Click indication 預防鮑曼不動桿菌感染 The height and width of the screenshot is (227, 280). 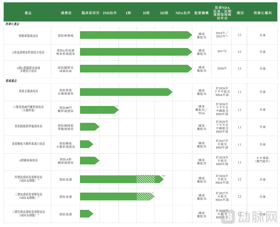pos(65,145)
